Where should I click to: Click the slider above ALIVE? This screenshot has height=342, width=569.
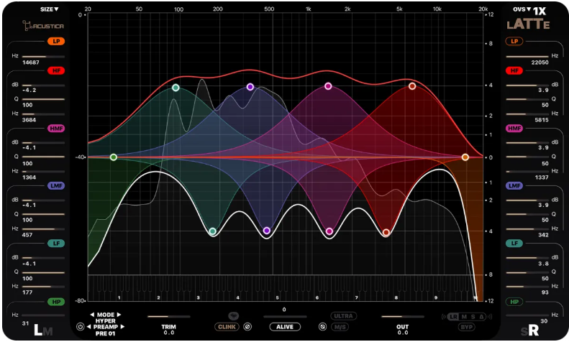click(285, 317)
